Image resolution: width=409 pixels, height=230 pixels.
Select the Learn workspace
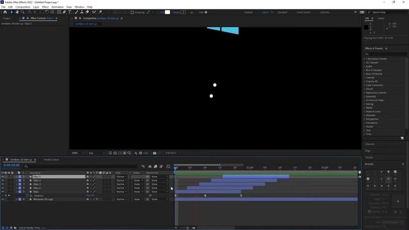point(265,12)
